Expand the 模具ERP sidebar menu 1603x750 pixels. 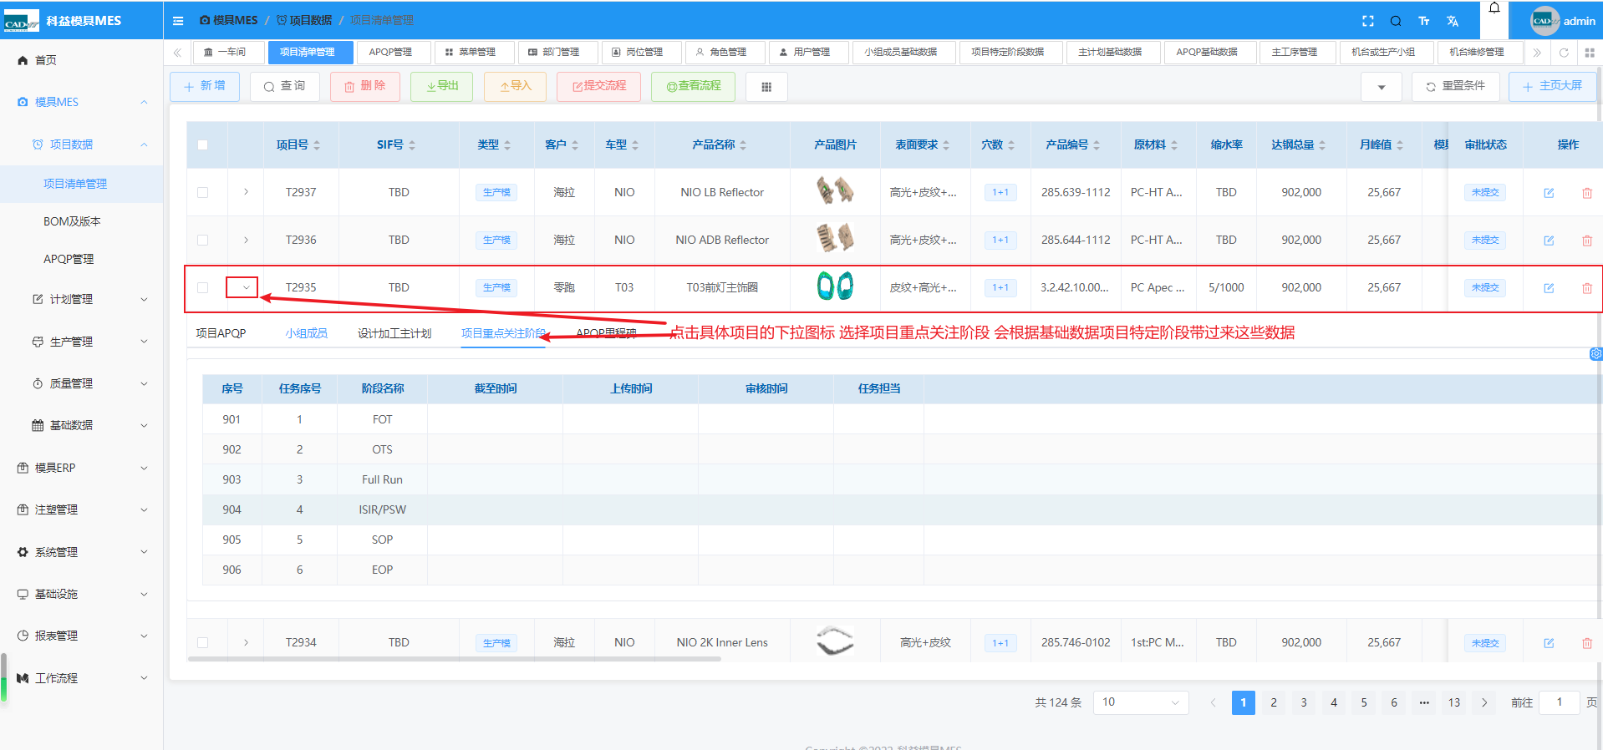(x=82, y=468)
